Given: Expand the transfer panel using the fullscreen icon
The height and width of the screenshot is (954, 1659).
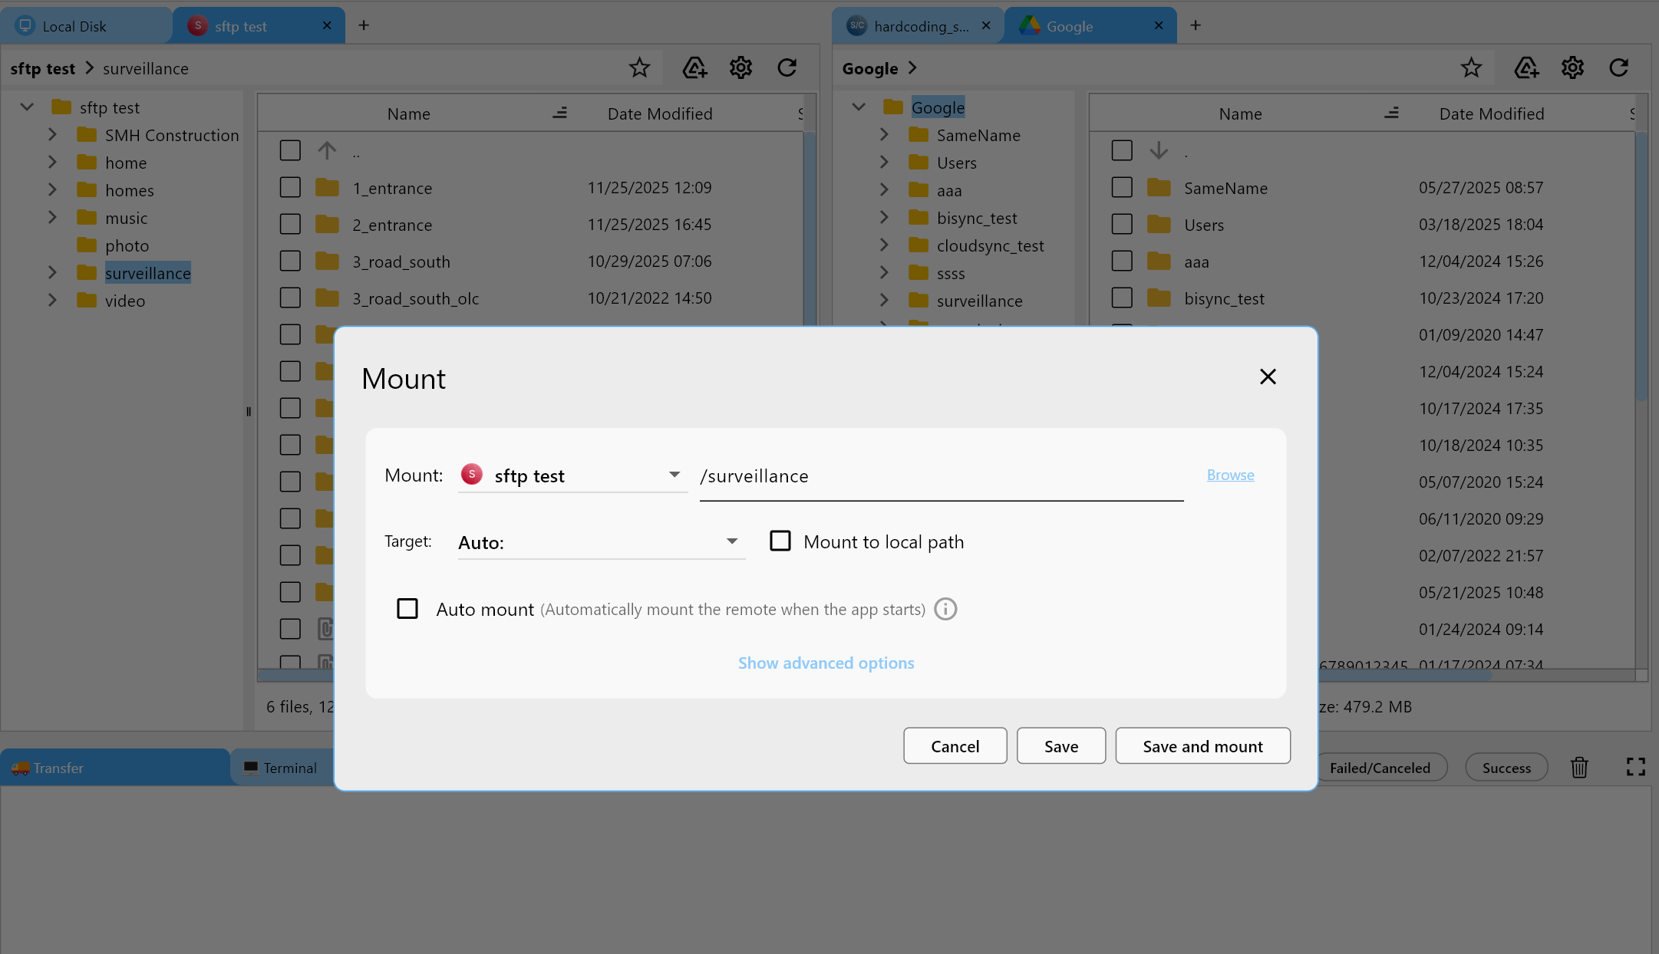Looking at the screenshot, I should 1635,766.
